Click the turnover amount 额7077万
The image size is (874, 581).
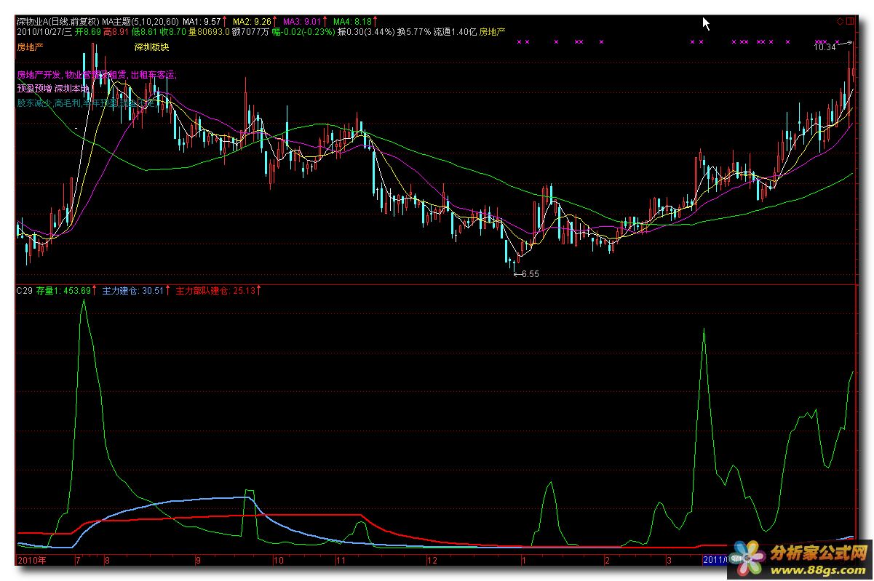(x=251, y=32)
